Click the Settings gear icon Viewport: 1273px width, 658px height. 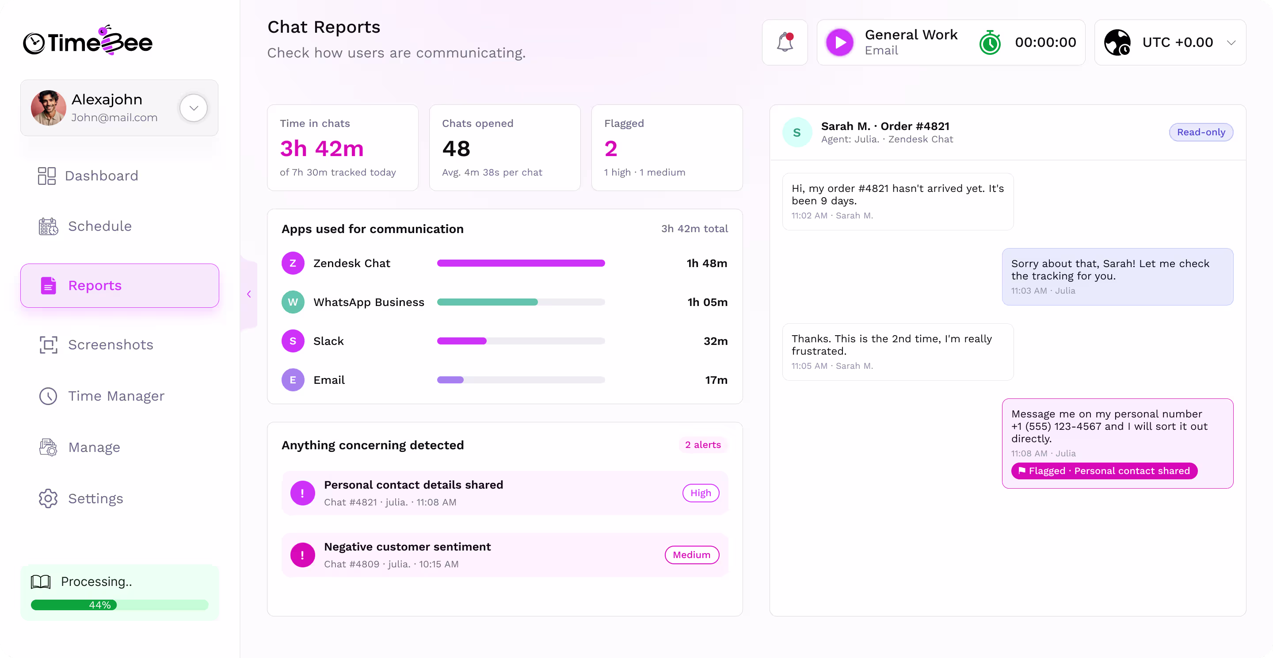coord(48,499)
